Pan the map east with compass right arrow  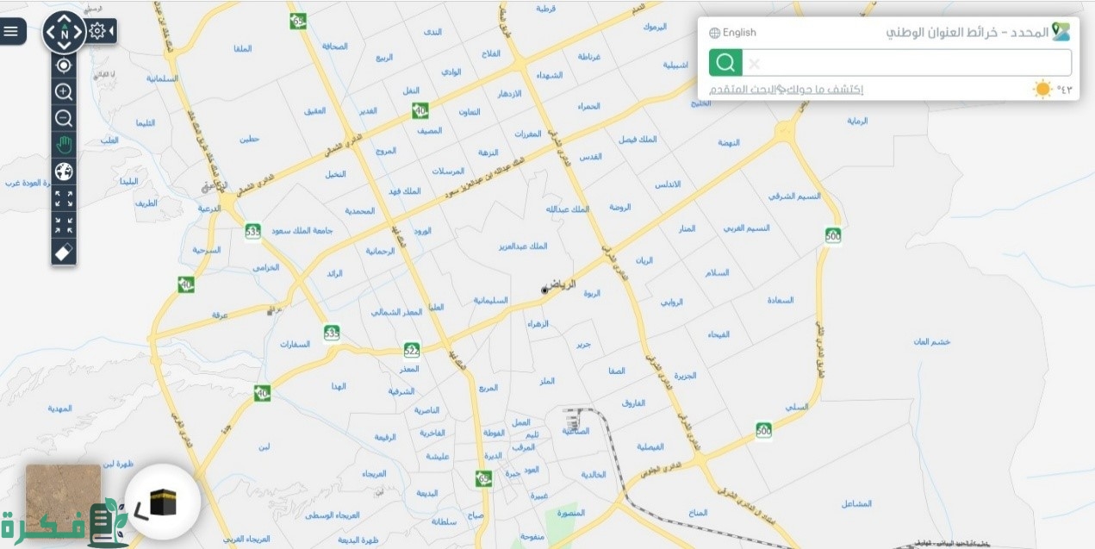tap(78, 33)
